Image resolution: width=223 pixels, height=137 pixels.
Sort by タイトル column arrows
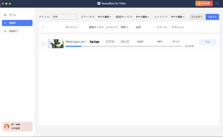click(x=76, y=27)
